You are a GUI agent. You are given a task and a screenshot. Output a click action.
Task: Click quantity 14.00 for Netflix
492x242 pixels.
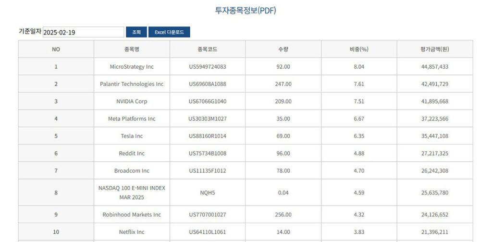(x=283, y=232)
